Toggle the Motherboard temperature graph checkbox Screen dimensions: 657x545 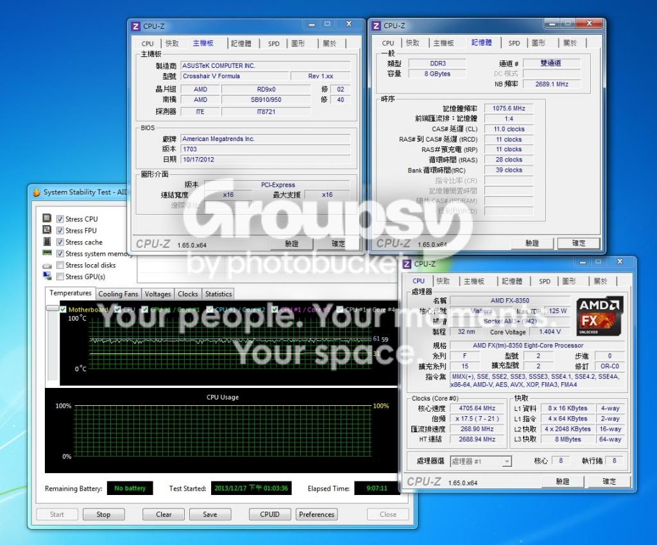pyautogui.click(x=64, y=310)
